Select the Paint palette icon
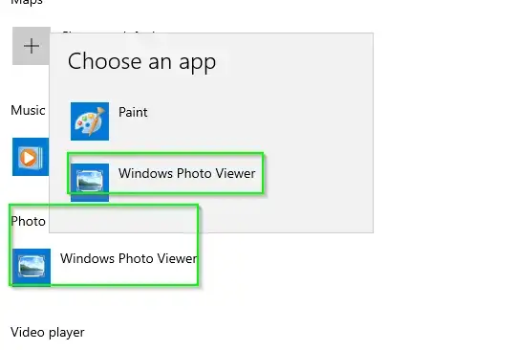The width and height of the screenshot is (516, 350). [x=90, y=121]
